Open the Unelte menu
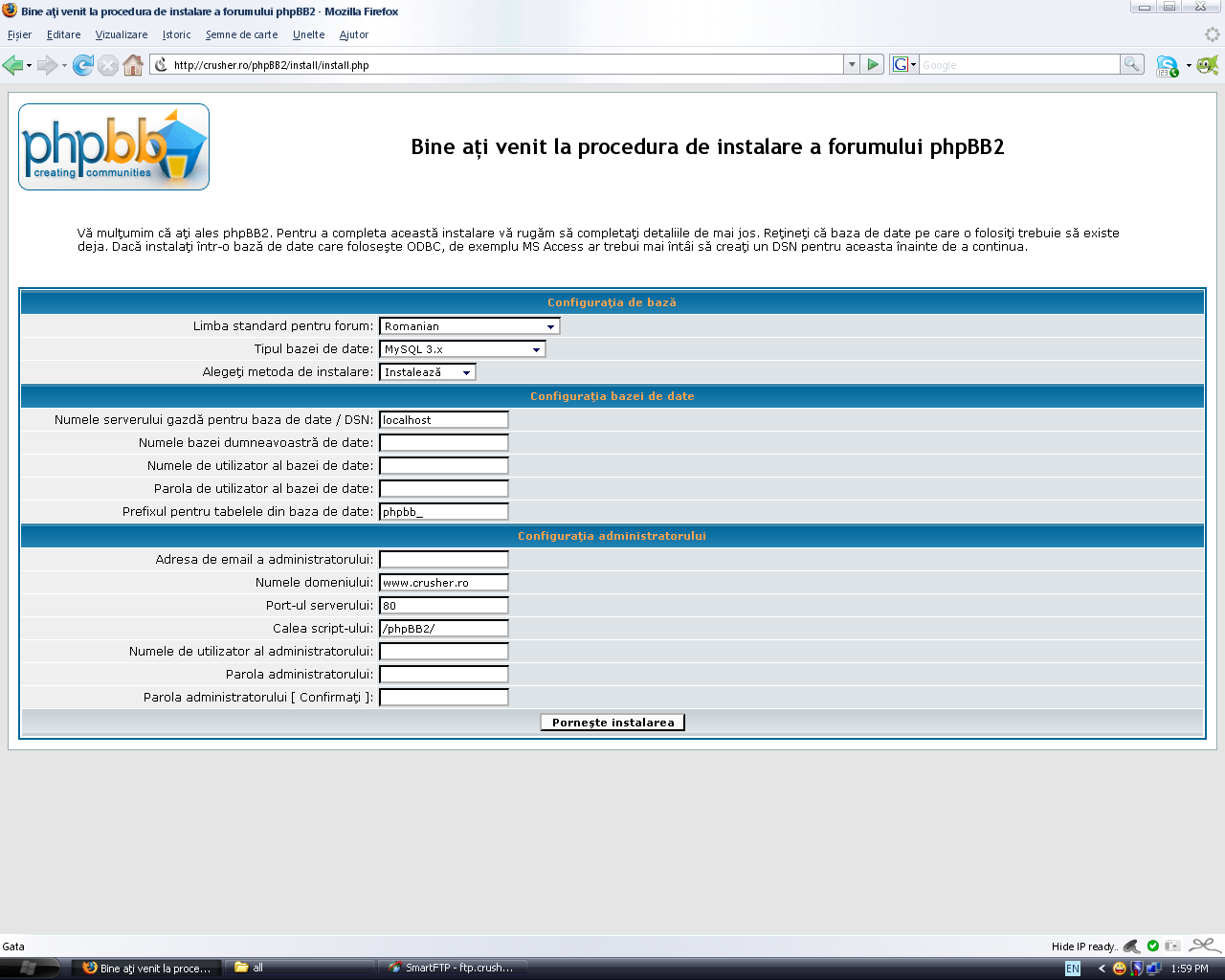Image resolution: width=1225 pixels, height=980 pixels. coord(308,34)
